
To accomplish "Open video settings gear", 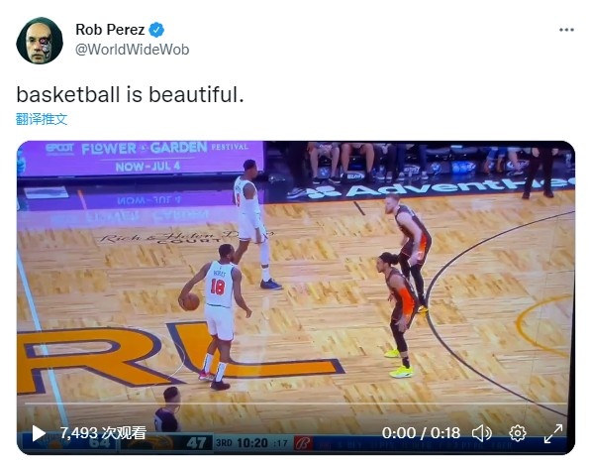I will click(x=518, y=433).
